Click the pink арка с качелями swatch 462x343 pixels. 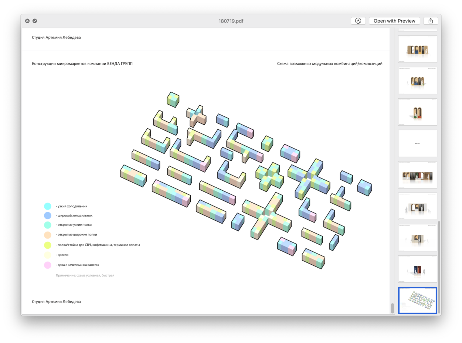[x=48, y=265]
